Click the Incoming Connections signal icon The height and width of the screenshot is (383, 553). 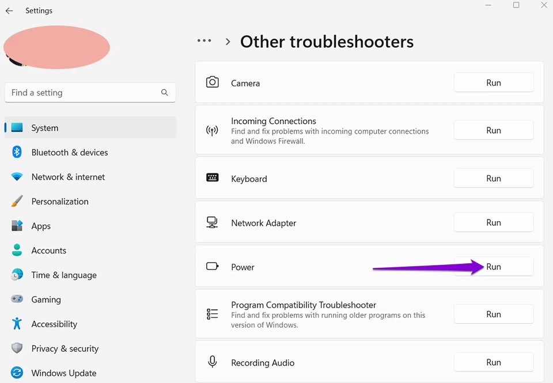pyautogui.click(x=213, y=130)
